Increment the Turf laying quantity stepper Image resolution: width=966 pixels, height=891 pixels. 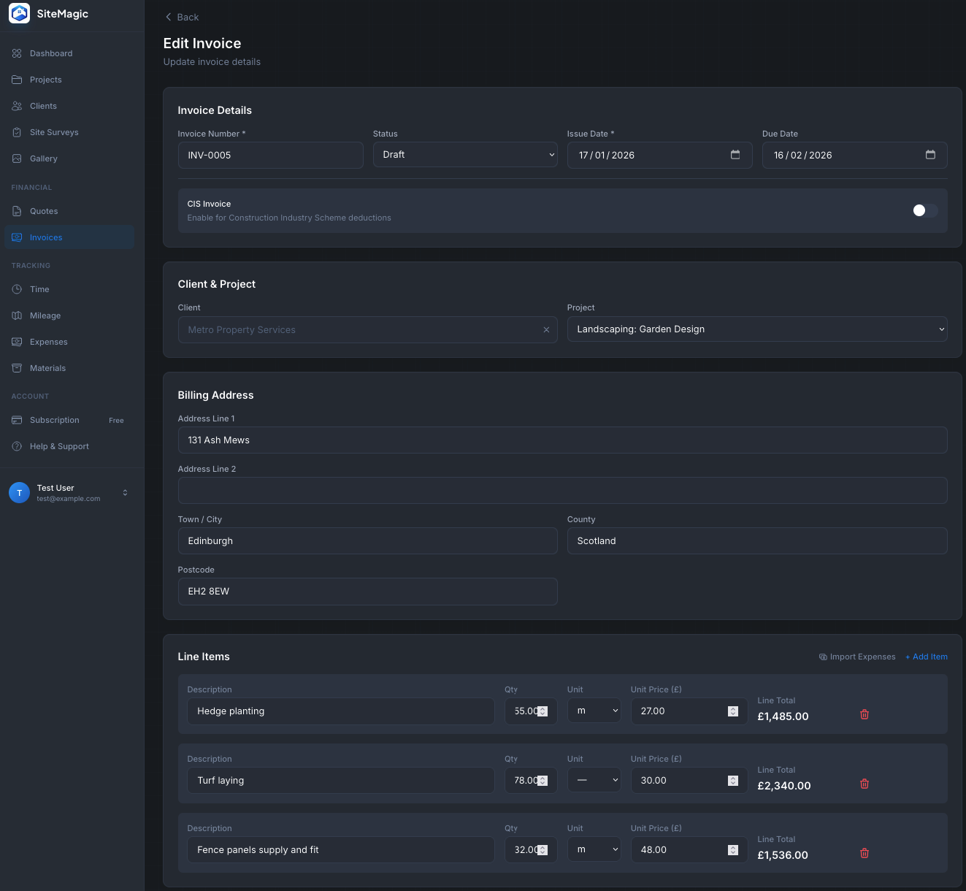(x=543, y=776)
